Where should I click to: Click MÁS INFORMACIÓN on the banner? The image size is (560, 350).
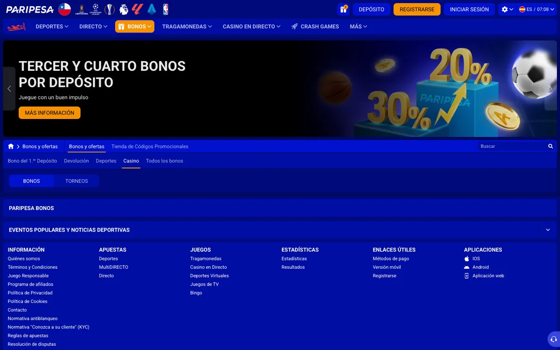pyautogui.click(x=49, y=113)
